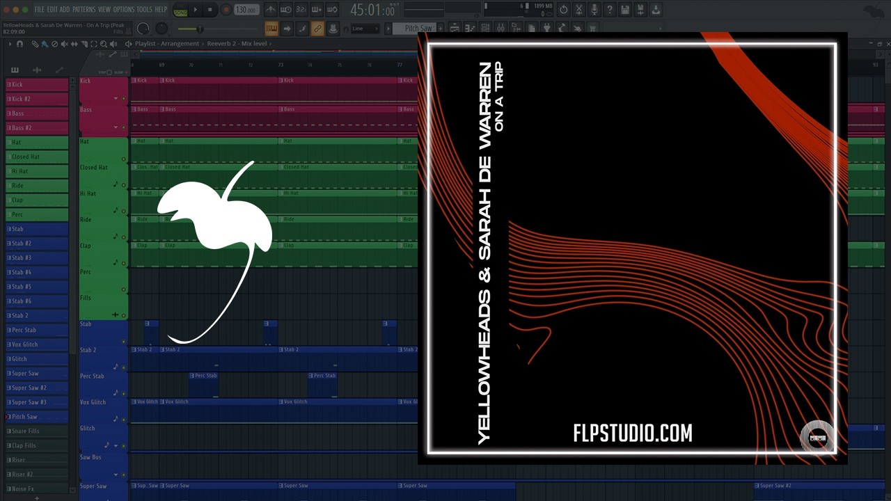Select the delete tool in Playlist
891x501 pixels.
coord(54,44)
